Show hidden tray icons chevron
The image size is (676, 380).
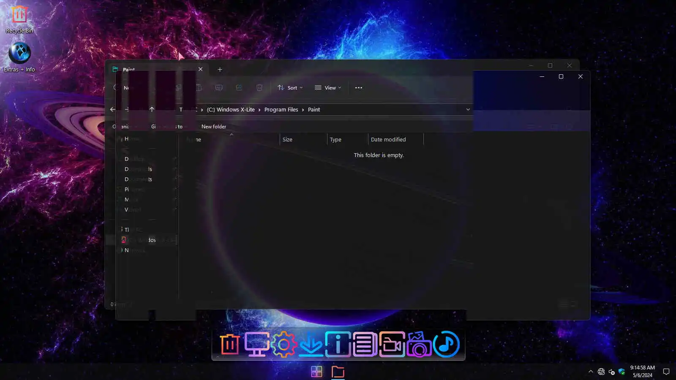tap(591, 372)
